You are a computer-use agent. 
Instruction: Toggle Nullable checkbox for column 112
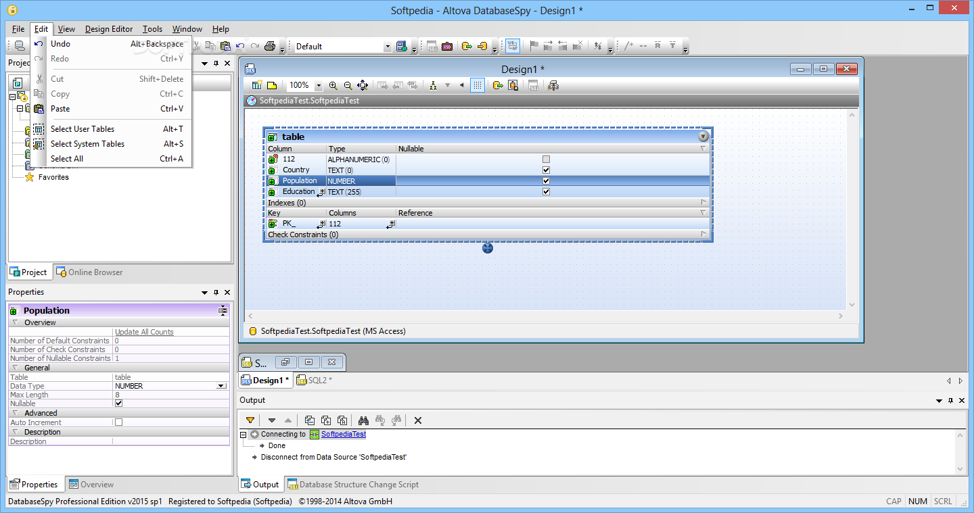(x=546, y=160)
